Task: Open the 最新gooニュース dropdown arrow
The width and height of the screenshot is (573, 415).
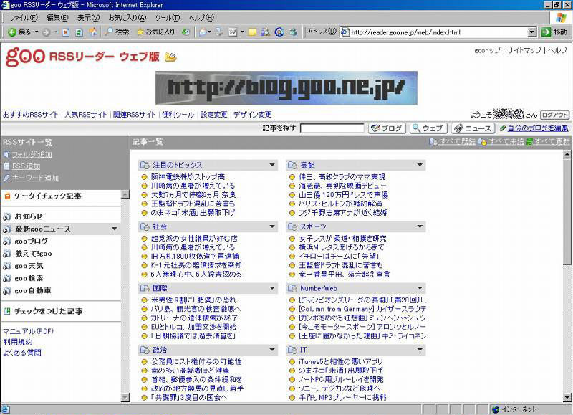Action: pos(115,229)
